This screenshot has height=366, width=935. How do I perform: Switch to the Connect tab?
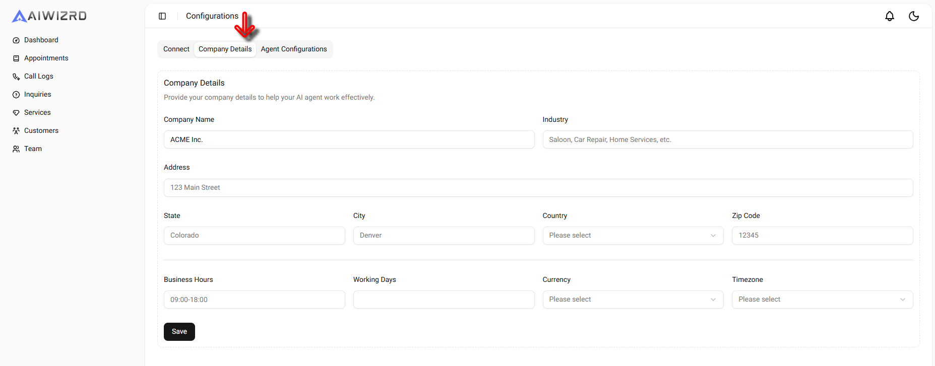(x=176, y=49)
